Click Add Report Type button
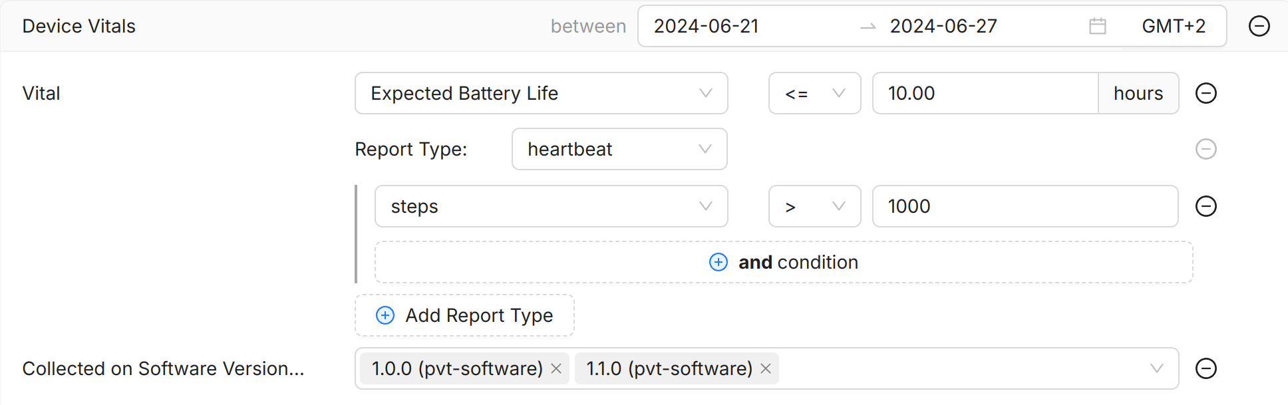 [464, 315]
